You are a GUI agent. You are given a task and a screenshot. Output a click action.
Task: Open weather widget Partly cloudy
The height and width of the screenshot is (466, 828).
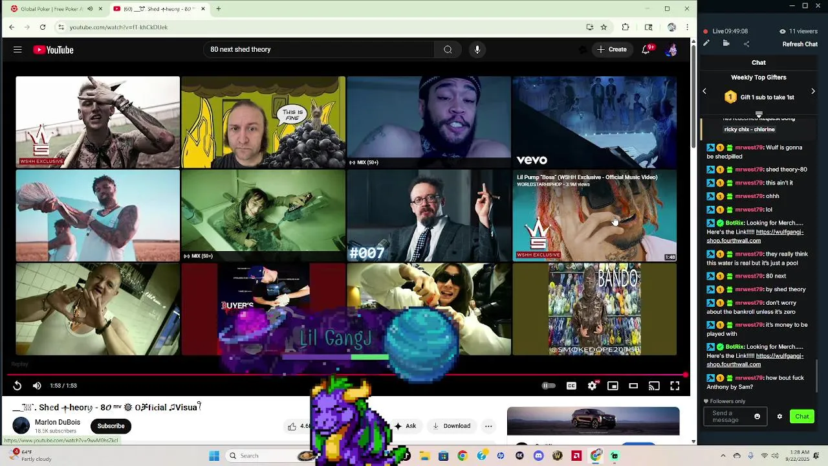coord(31,456)
